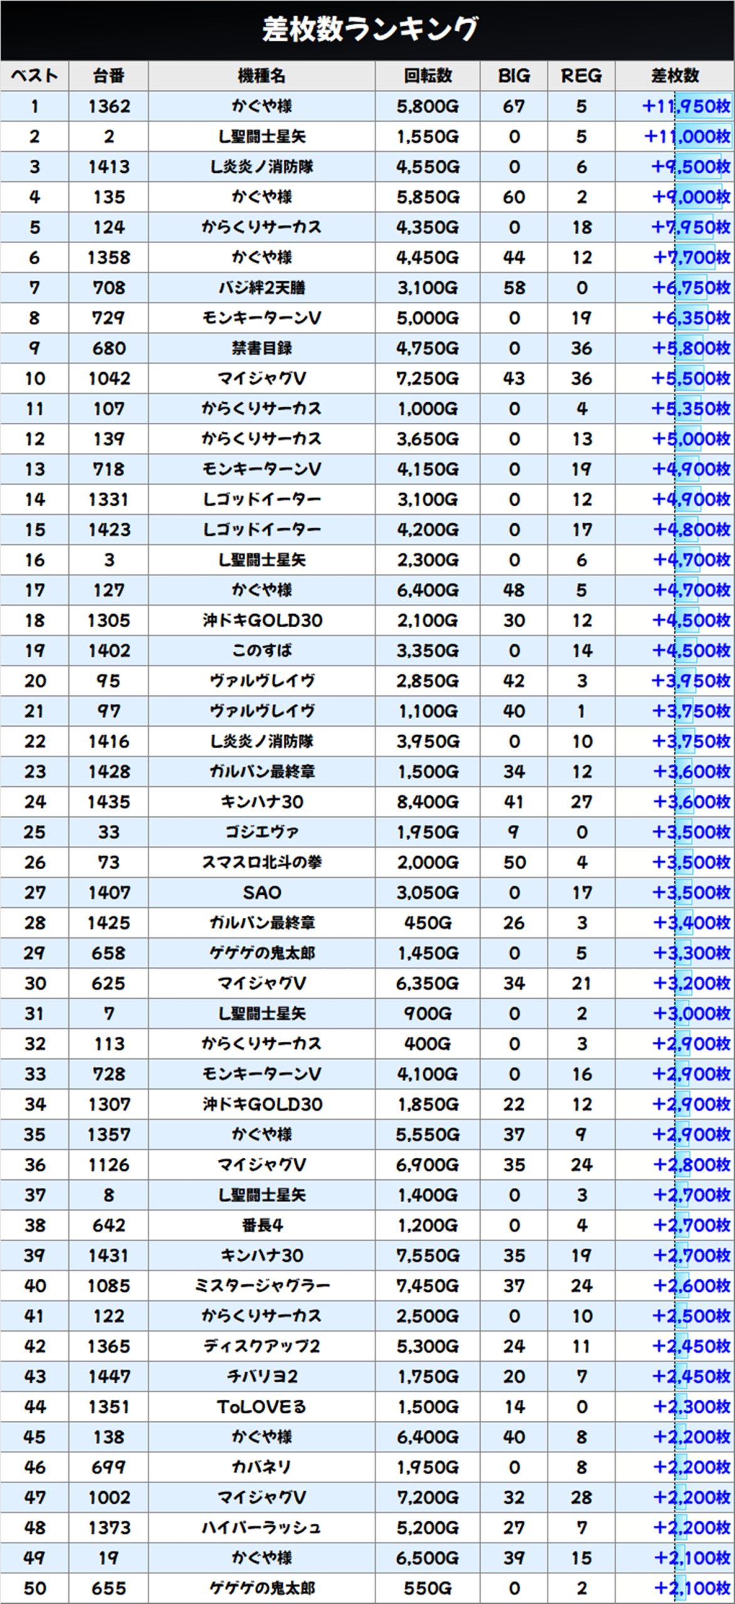This screenshot has height=1604, width=735.
Task: Sort by the 差枚数 column header
Action: pos(675,76)
